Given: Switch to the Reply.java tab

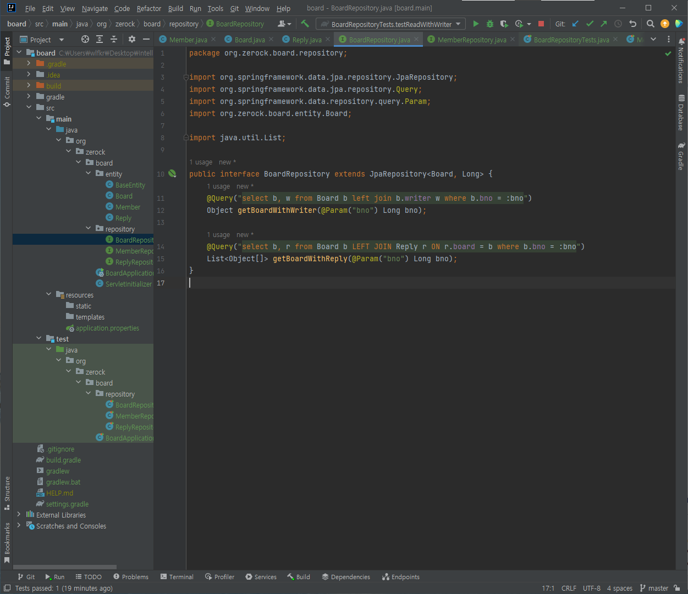Looking at the screenshot, I should pyautogui.click(x=307, y=40).
